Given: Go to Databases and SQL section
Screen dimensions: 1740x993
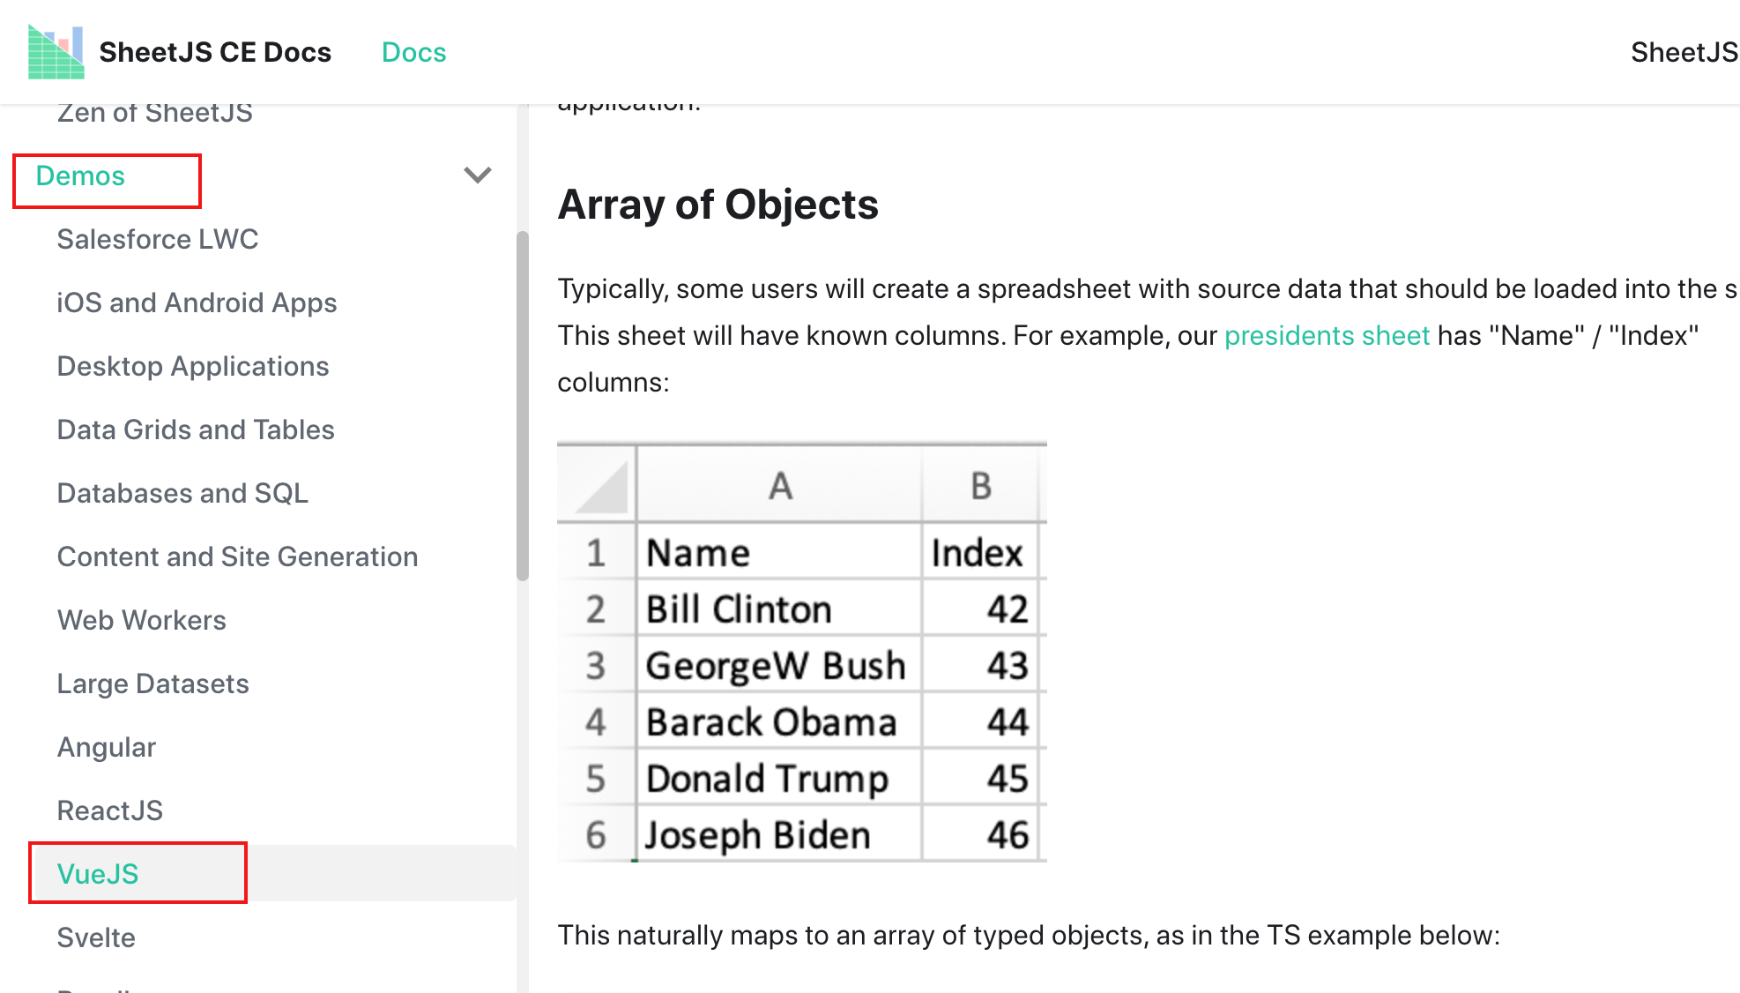Looking at the screenshot, I should click(182, 493).
